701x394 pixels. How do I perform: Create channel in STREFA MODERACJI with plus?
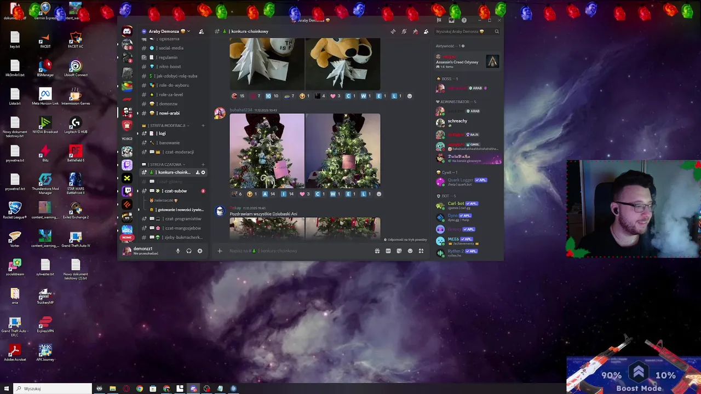coord(203,125)
